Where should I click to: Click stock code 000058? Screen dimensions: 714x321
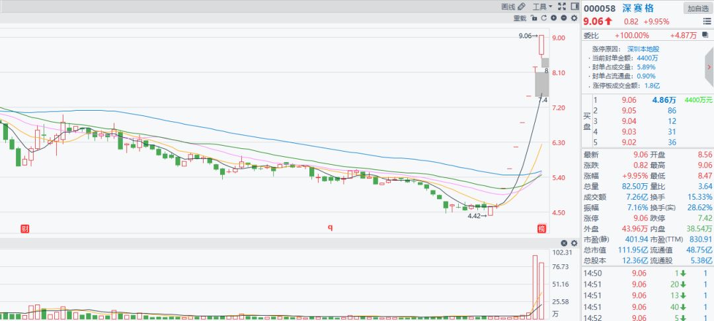click(599, 9)
